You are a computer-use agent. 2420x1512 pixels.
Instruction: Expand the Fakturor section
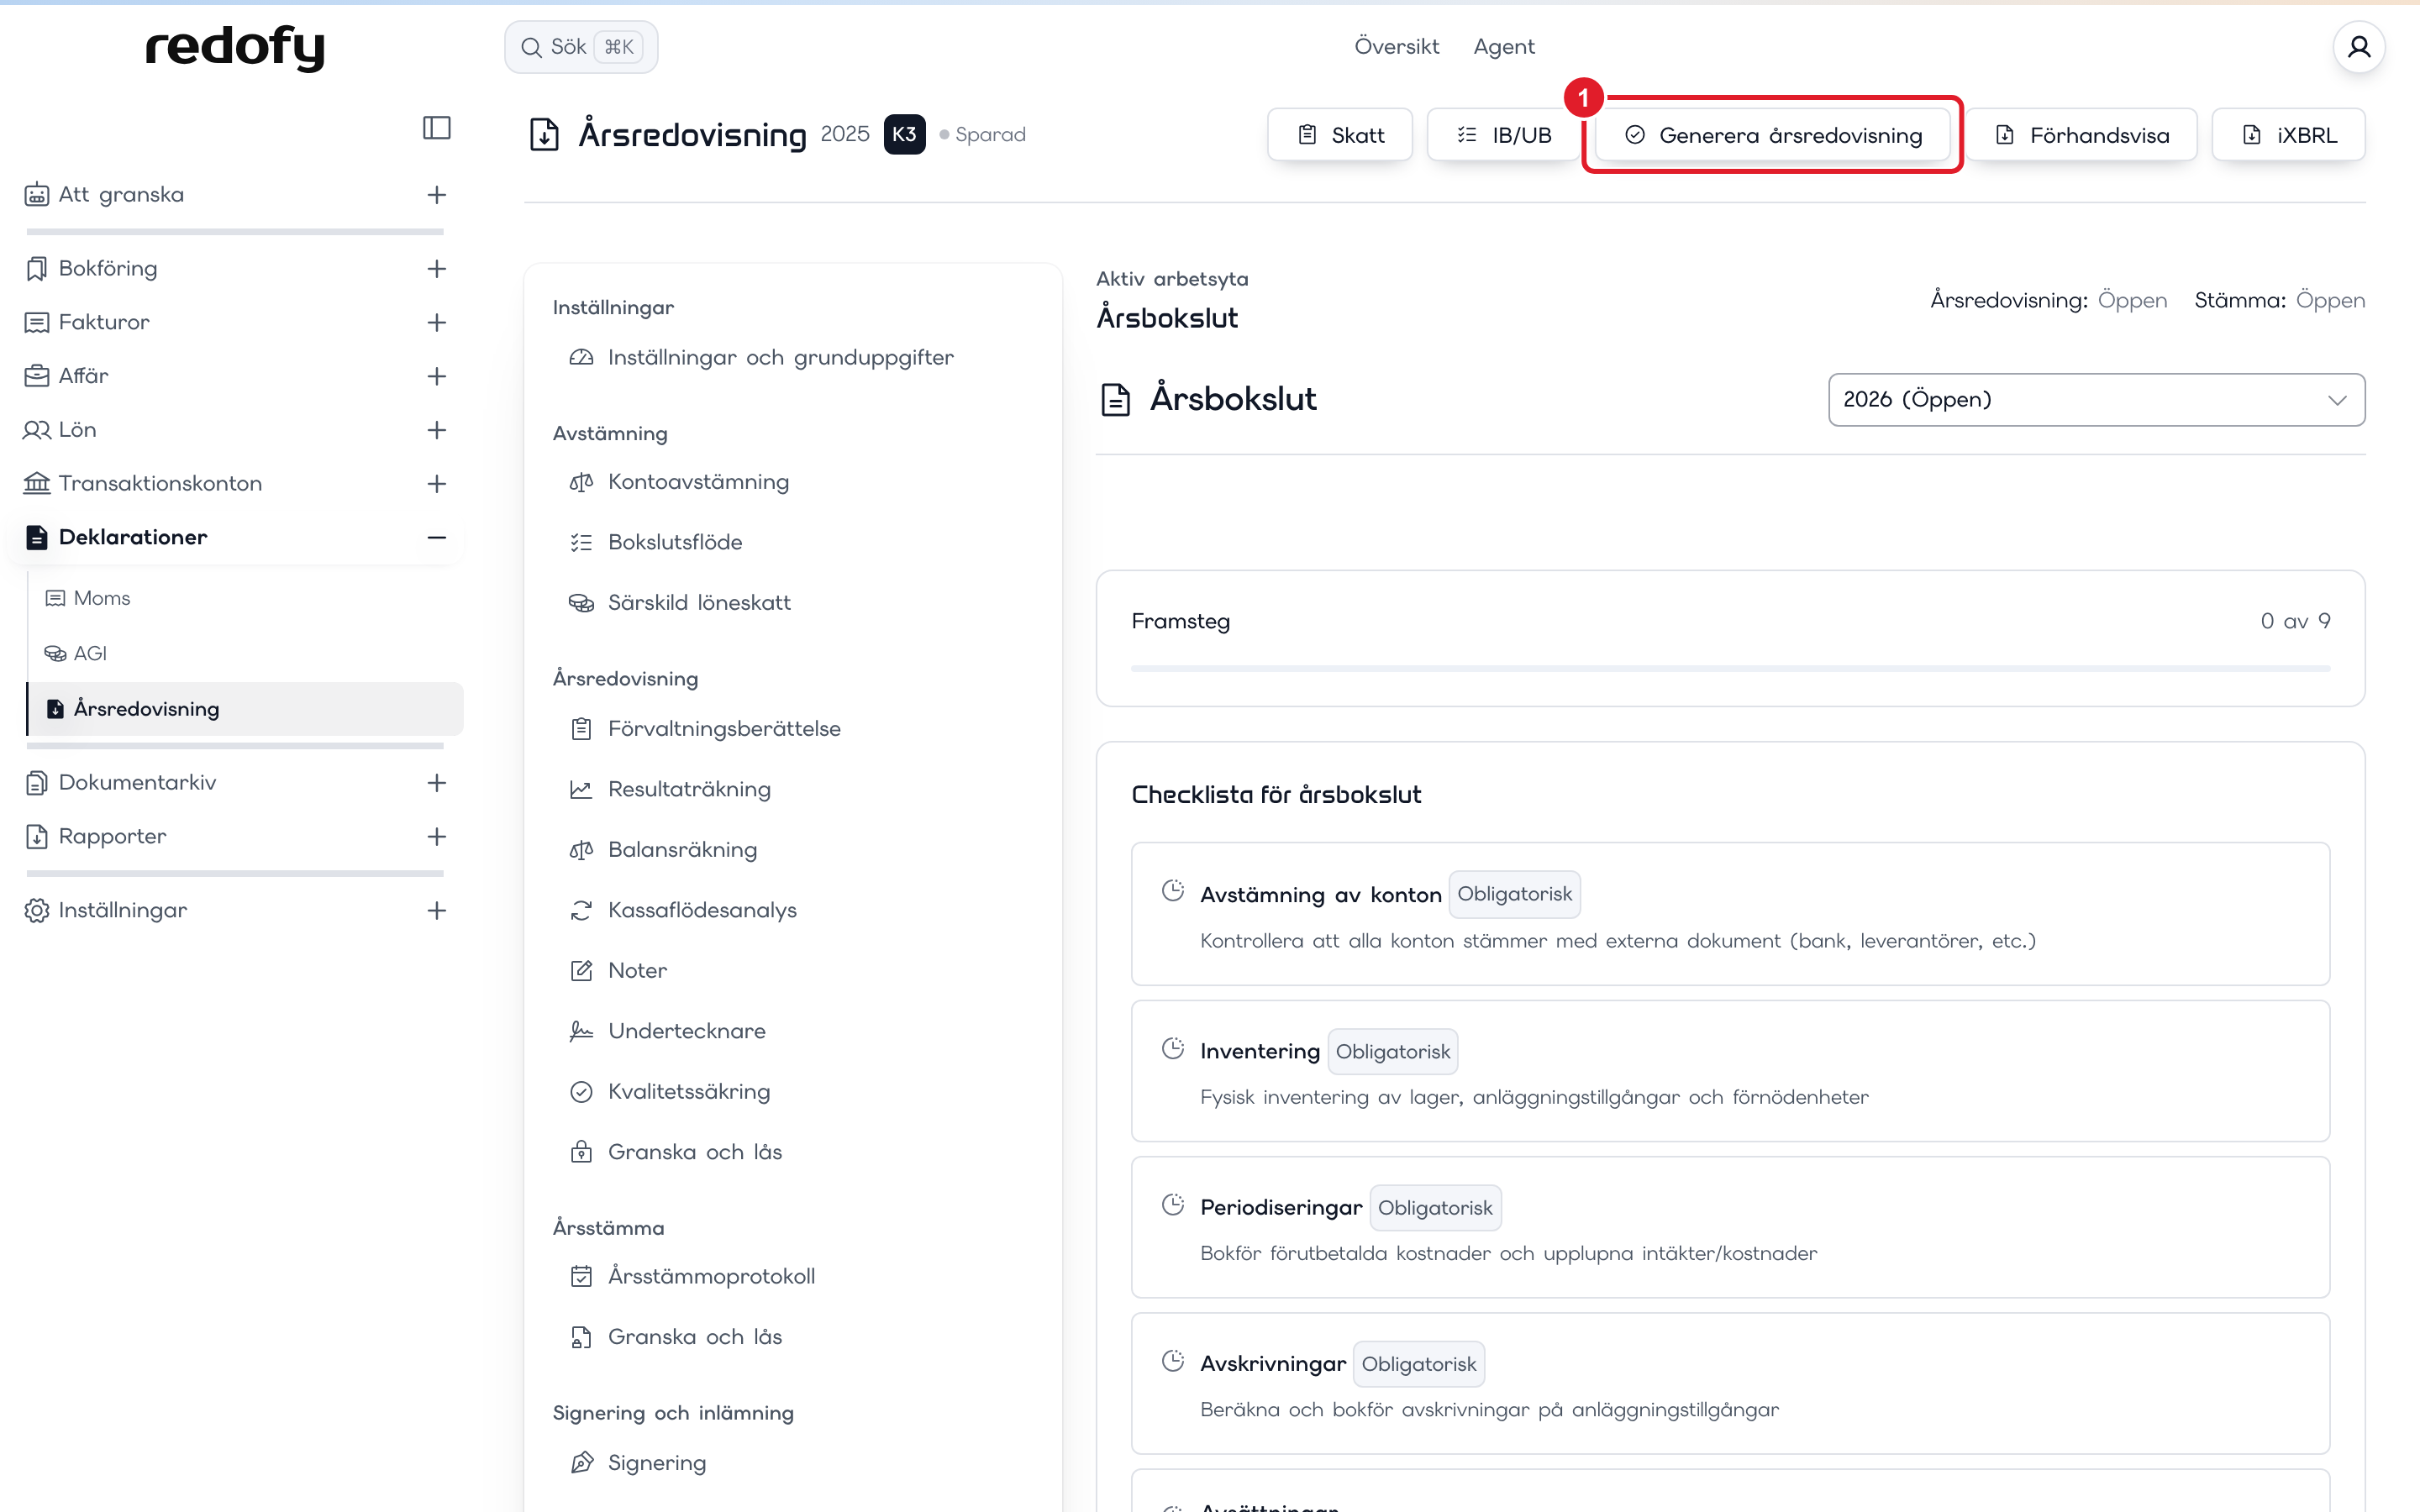click(x=436, y=323)
